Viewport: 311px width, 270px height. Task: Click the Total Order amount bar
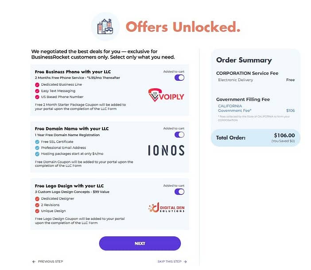pyautogui.click(x=256, y=137)
